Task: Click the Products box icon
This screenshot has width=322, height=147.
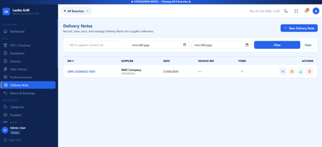Action: click(x=5, y=115)
